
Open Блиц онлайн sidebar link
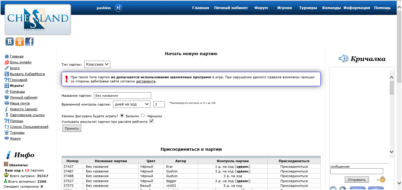[21, 62]
